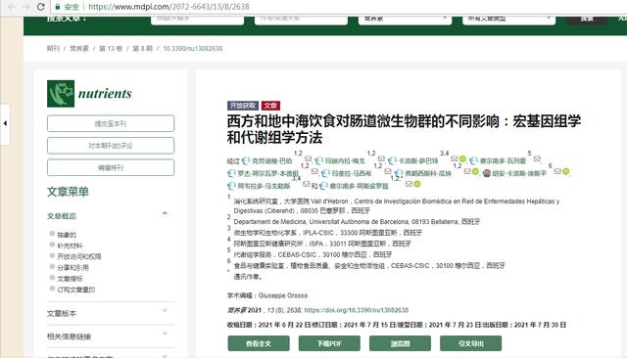627x358 pixels.
Task: Click the 营养素 breadcrumb link
Action: [79, 48]
